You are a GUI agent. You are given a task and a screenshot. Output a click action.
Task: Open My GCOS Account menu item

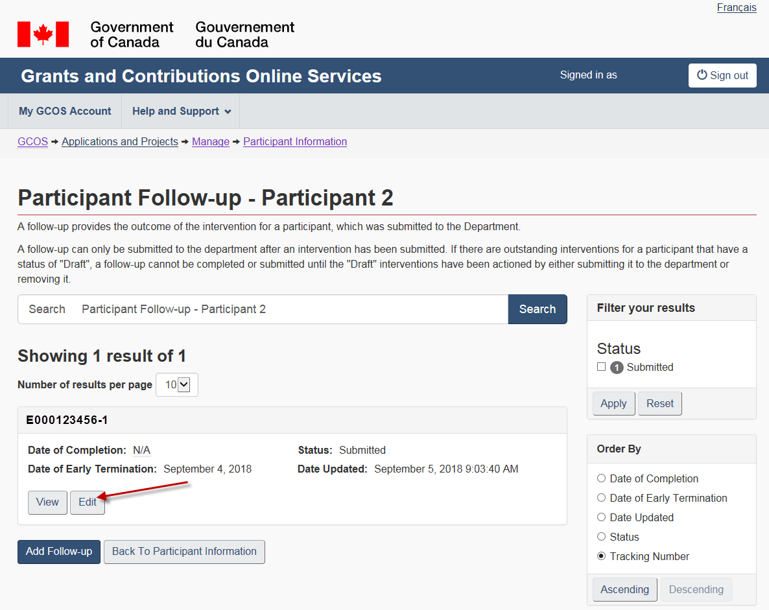click(x=65, y=111)
